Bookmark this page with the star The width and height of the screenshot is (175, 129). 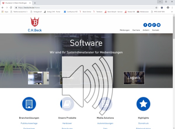pyautogui.click(x=156, y=8)
